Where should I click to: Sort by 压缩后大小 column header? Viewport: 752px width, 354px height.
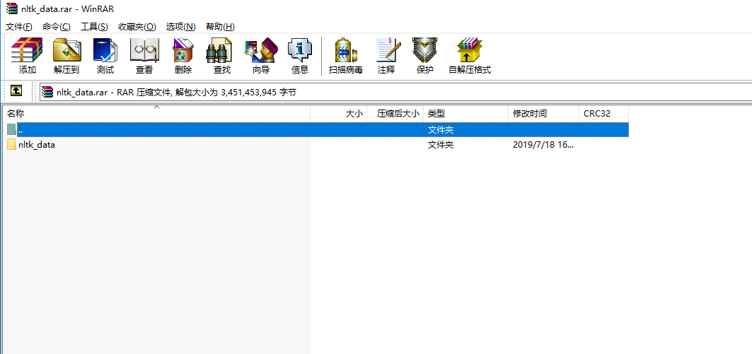tap(395, 114)
